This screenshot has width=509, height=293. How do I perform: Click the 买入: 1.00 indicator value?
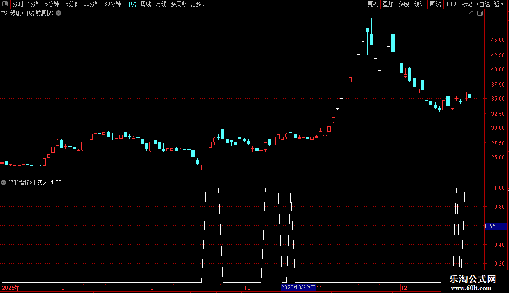coord(50,183)
